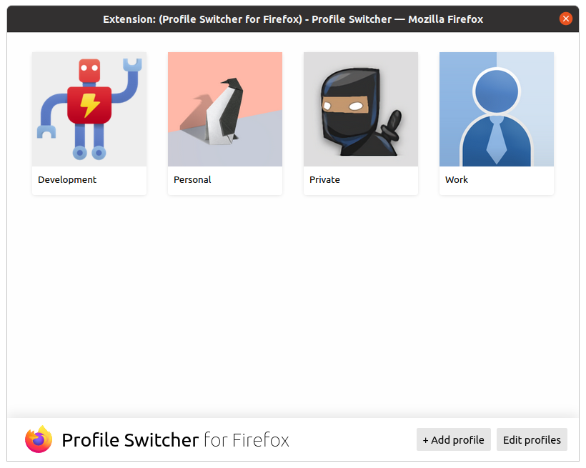The image size is (586, 468).
Task: Launch the Work profile businessman avatar
Action: 496,109
